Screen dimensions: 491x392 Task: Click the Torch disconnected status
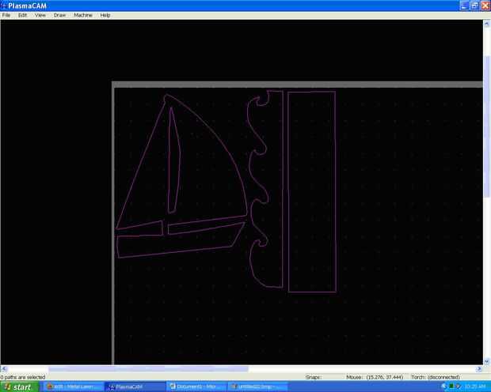point(436,377)
